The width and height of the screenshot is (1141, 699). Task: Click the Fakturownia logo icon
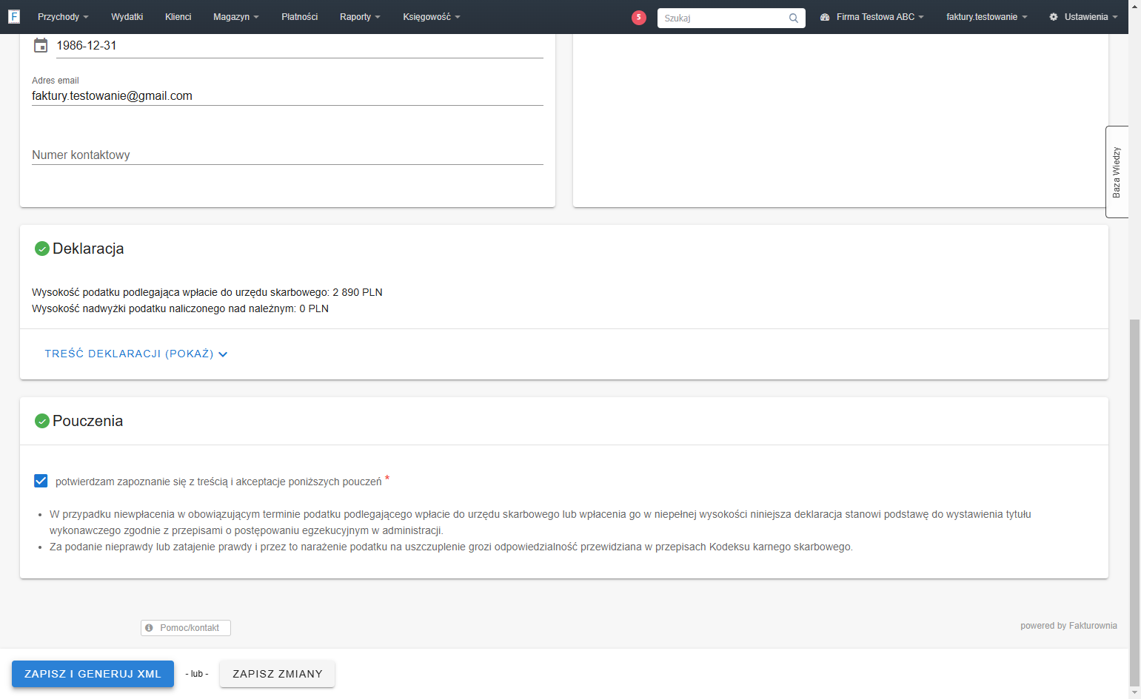[14, 16]
